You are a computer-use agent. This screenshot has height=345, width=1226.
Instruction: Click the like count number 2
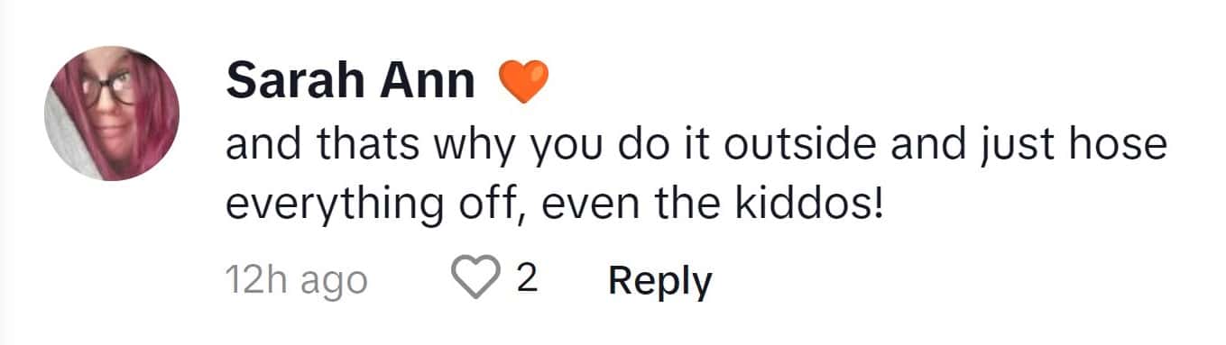pyautogui.click(x=527, y=279)
